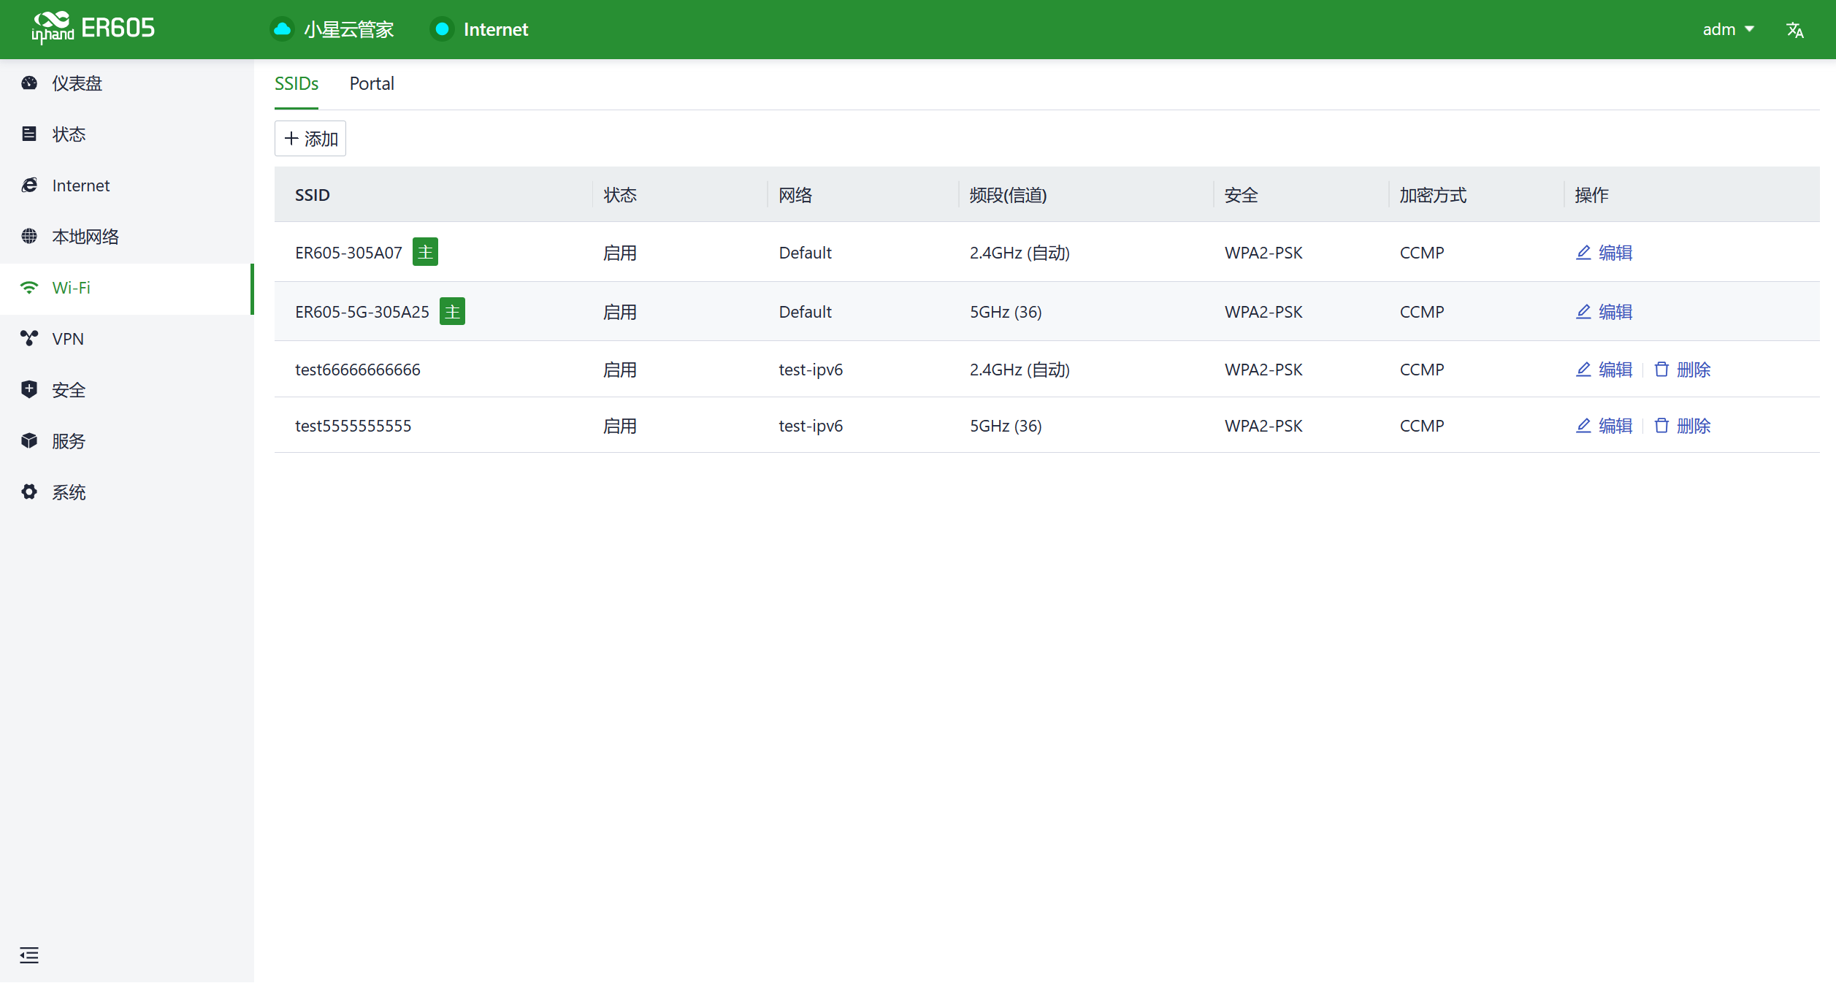
Task: Edit the ER605-305A07 SSID
Action: click(1604, 253)
